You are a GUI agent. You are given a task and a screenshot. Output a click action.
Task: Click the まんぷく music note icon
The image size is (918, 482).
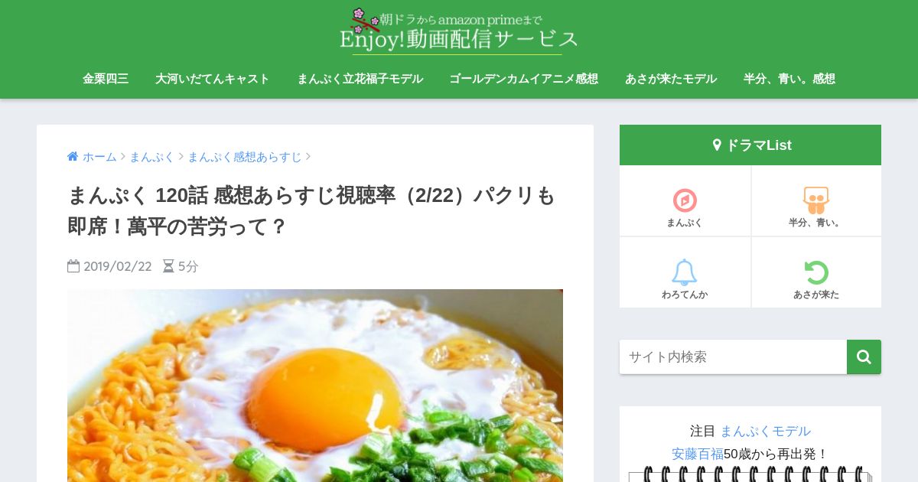tap(685, 200)
